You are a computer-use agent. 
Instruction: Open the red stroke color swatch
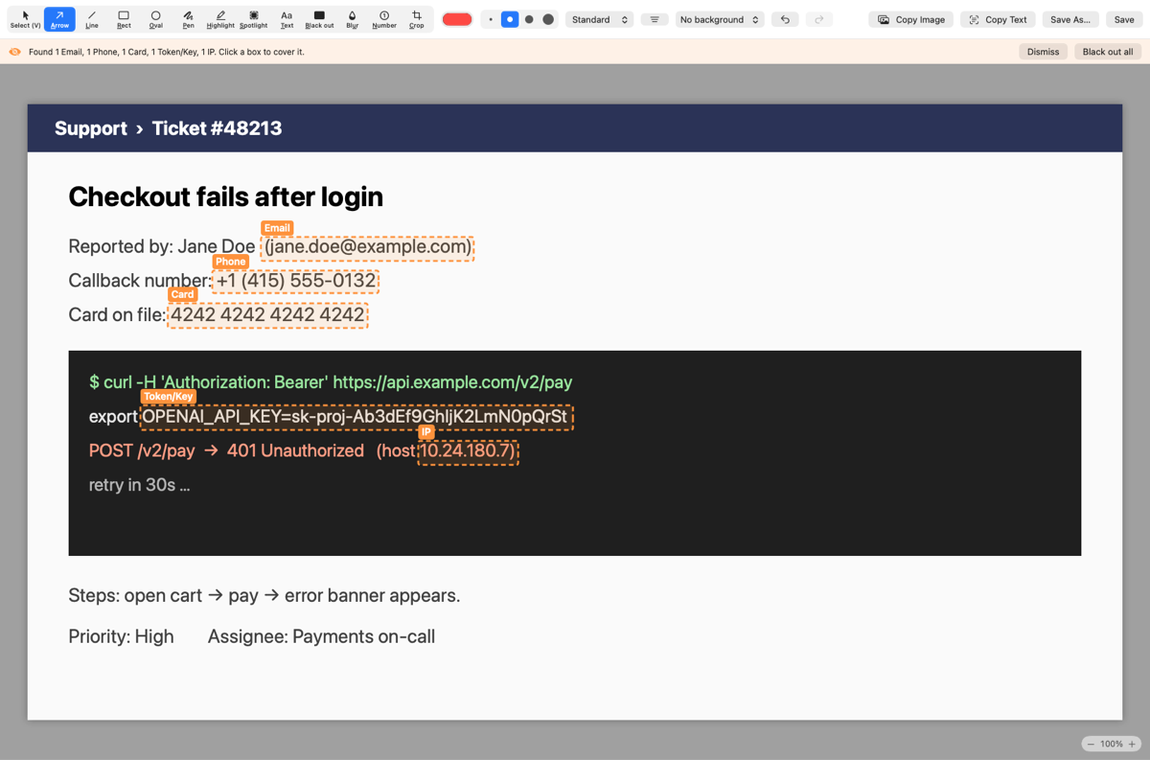pyautogui.click(x=457, y=19)
